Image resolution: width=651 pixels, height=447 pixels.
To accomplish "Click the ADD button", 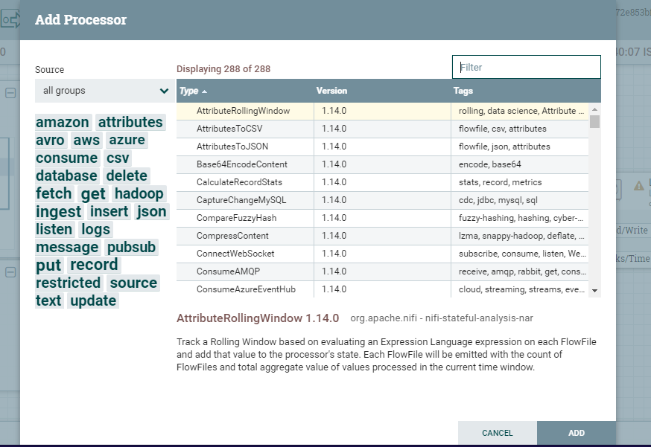I will tap(577, 433).
